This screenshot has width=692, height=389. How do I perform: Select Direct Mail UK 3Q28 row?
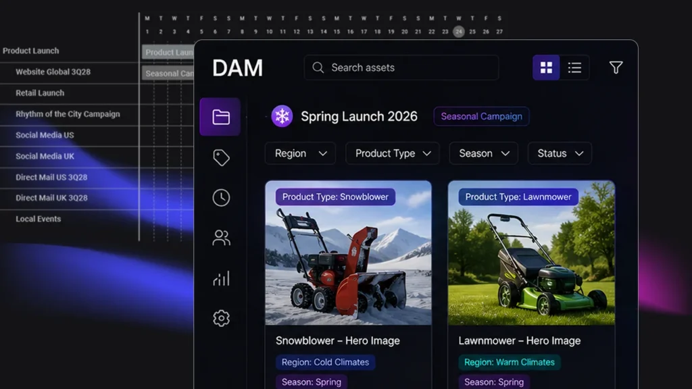coord(70,198)
